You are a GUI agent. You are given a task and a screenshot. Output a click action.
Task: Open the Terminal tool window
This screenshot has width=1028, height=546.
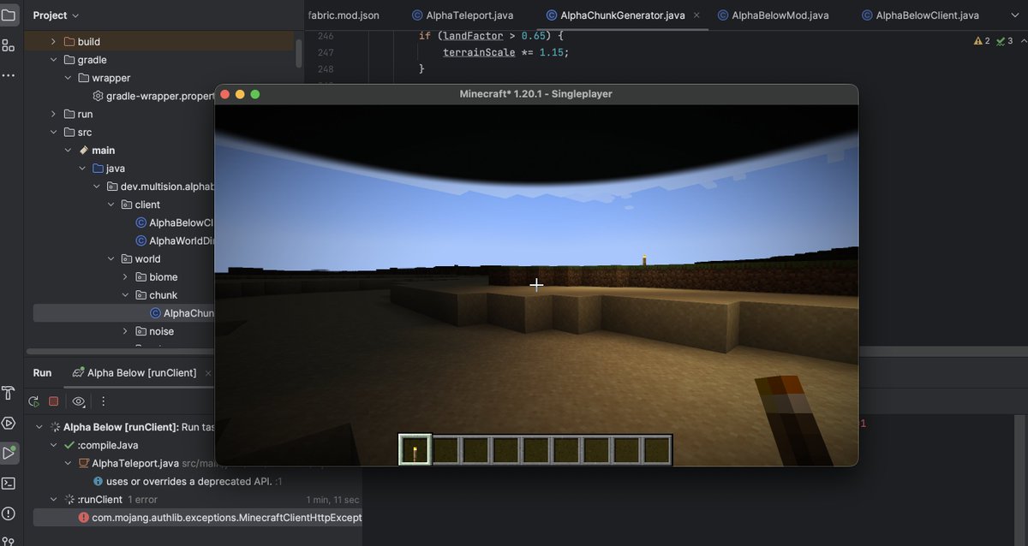[9, 484]
